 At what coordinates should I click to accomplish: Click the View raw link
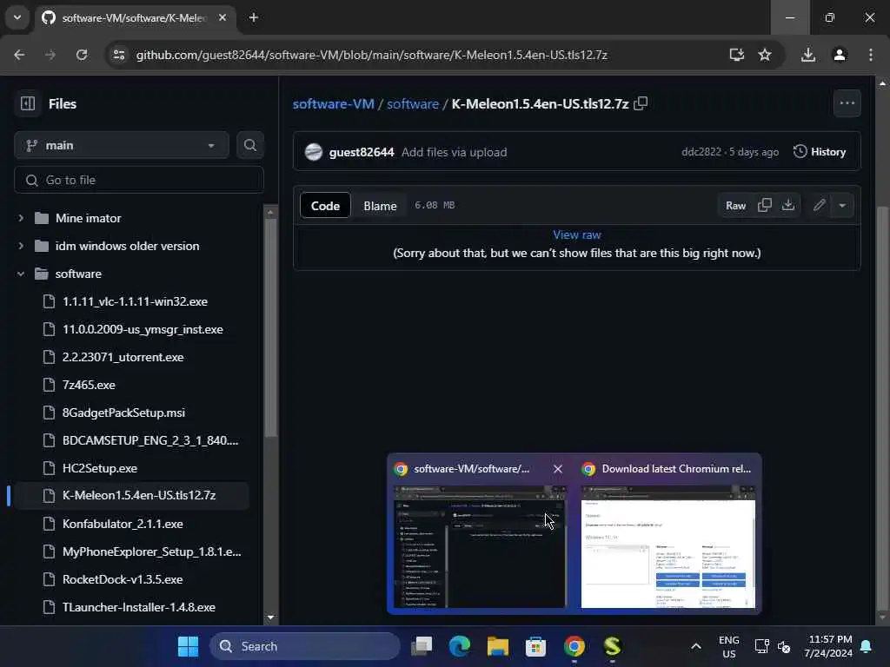[x=577, y=234]
